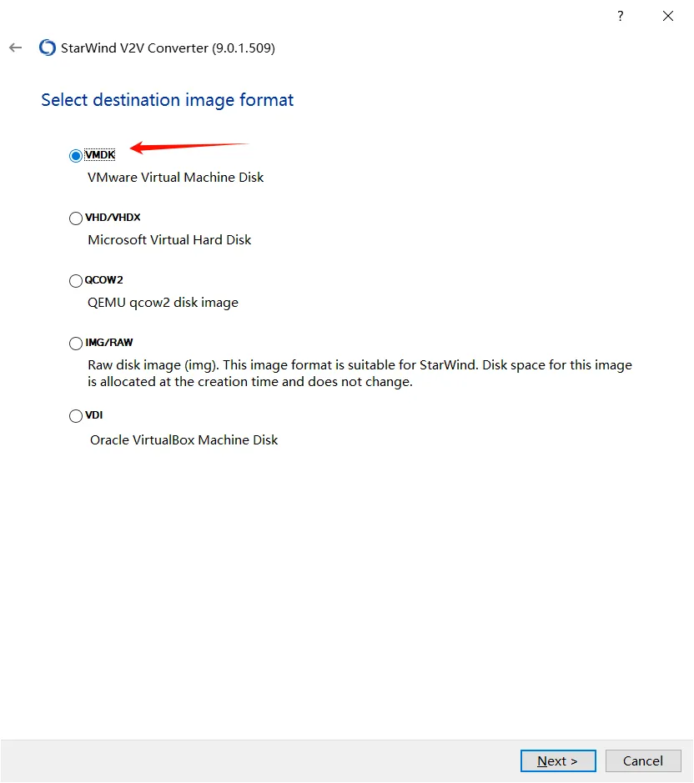The width and height of the screenshot is (694, 783).
Task: Click the bold VHD/VHDX label text
Action: pyautogui.click(x=113, y=218)
